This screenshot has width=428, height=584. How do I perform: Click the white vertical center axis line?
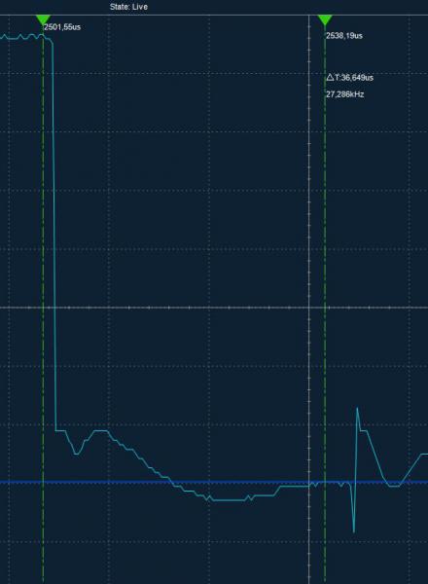click(309, 298)
